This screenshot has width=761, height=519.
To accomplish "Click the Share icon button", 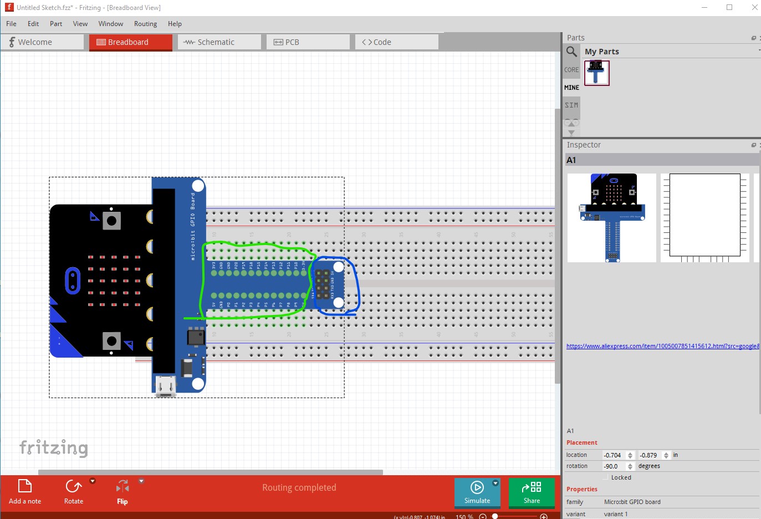I will 532,492.
